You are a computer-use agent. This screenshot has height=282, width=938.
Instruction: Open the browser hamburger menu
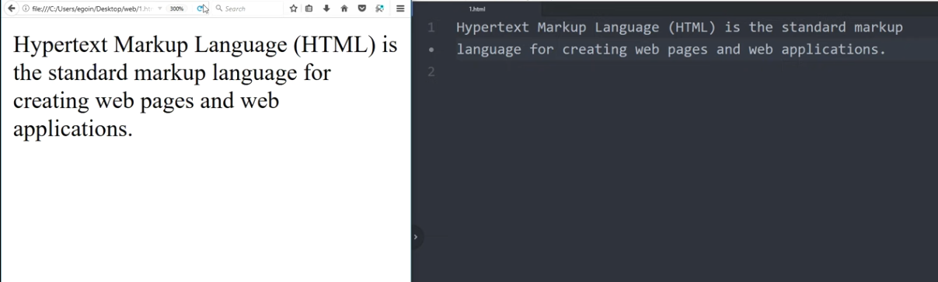pos(399,9)
